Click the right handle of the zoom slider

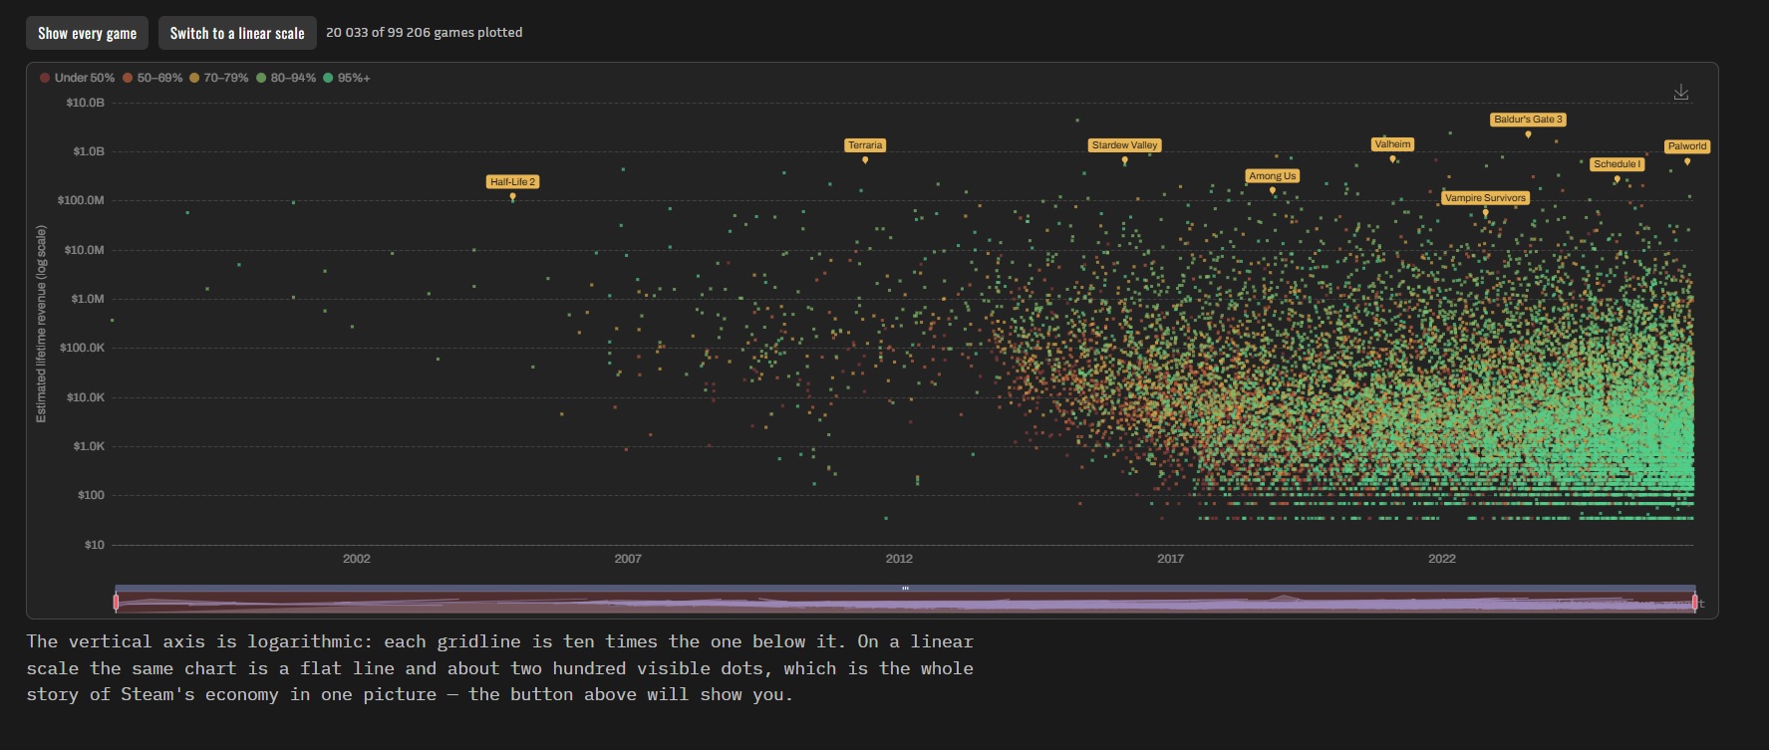tap(1695, 602)
